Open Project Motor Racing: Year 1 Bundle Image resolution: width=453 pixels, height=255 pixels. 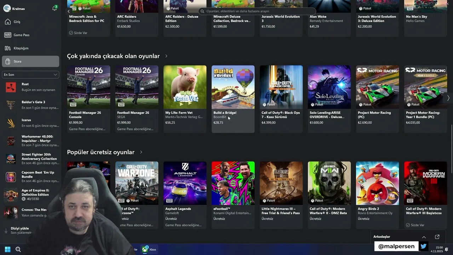[x=425, y=99]
